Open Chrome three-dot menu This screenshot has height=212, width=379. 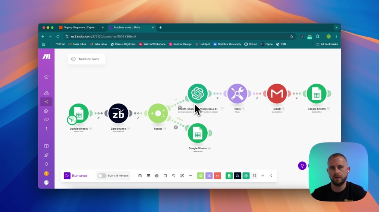(x=336, y=37)
